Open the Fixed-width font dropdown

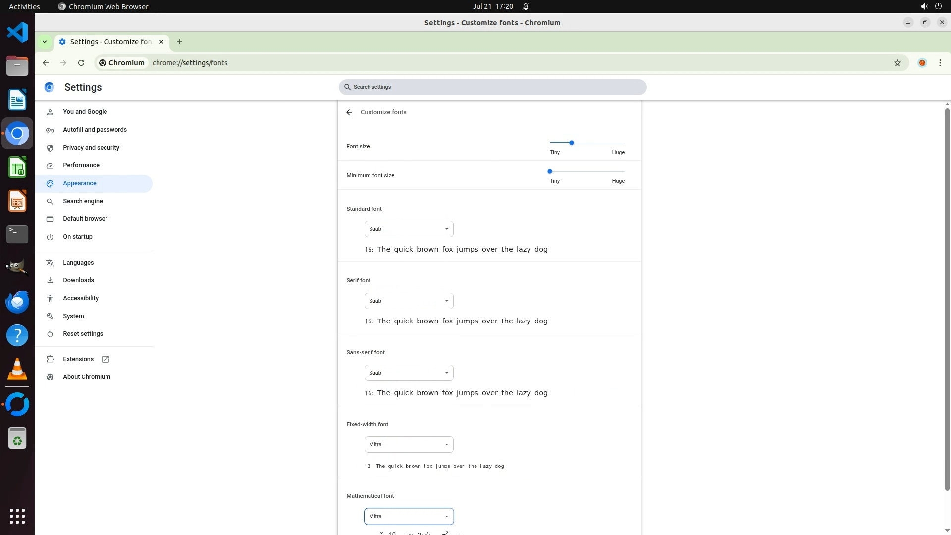pos(409,444)
